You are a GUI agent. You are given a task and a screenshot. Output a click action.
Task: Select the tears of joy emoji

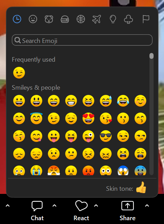(x=123, y=101)
